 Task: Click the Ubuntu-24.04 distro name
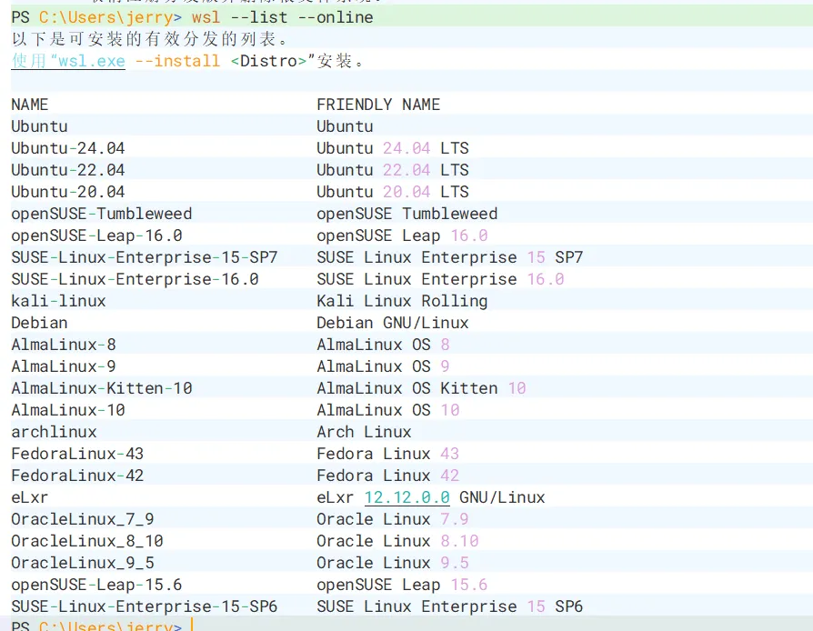click(x=68, y=148)
